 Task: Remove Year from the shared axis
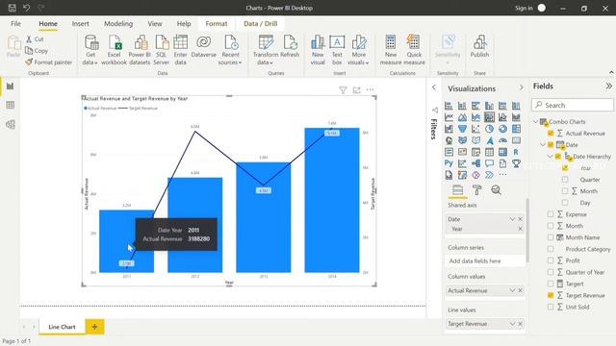pos(520,229)
